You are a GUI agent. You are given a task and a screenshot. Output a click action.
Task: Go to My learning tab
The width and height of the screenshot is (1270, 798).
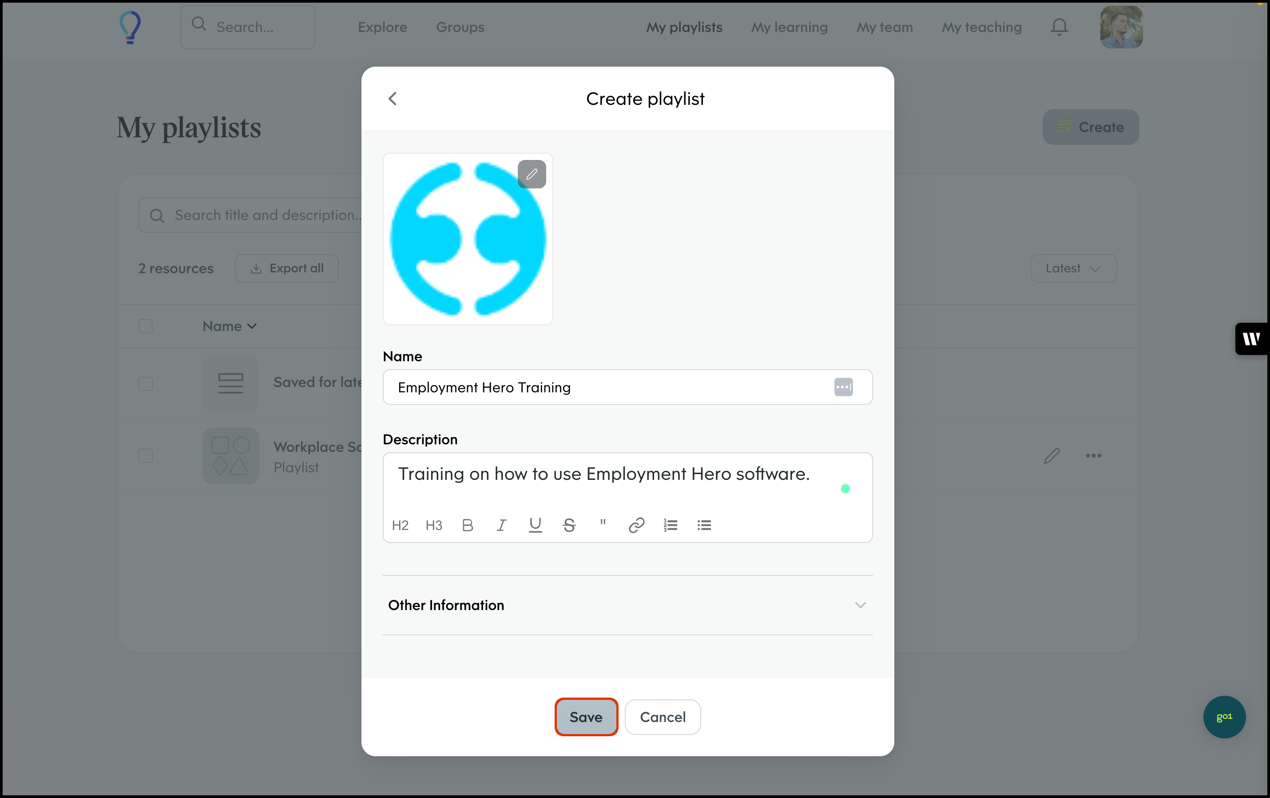pos(789,27)
